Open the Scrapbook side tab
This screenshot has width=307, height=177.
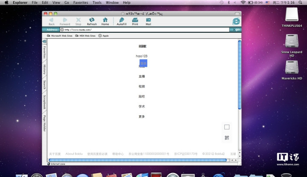(x=44, y=102)
